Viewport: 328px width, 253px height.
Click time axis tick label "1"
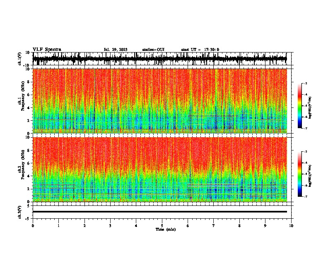(x=58, y=226)
